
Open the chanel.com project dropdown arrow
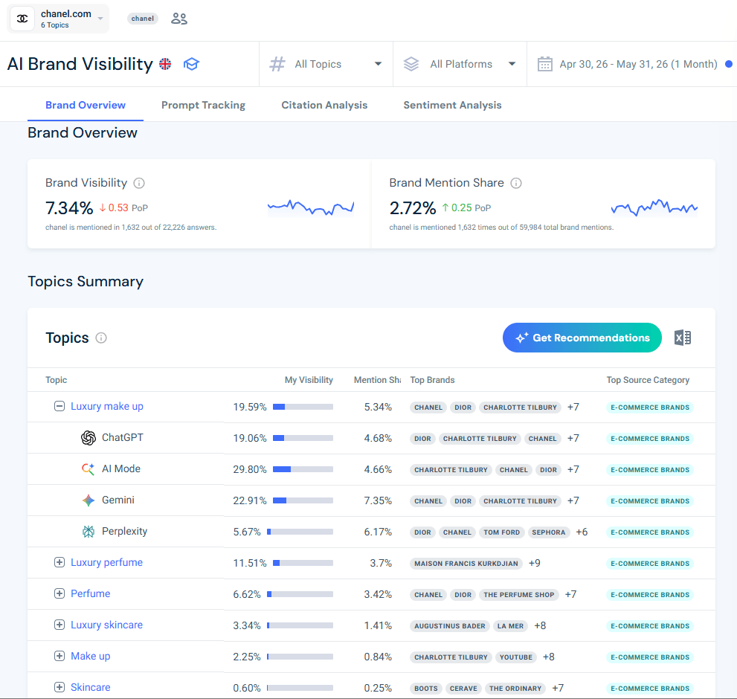pos(100,19)
